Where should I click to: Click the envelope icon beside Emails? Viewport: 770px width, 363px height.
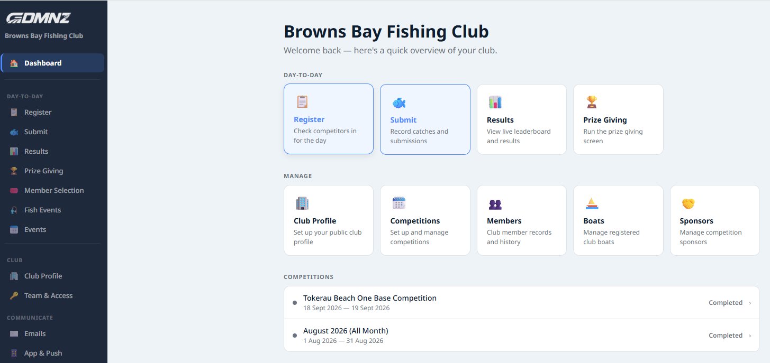pyautogui.click(x=14, y=333)
